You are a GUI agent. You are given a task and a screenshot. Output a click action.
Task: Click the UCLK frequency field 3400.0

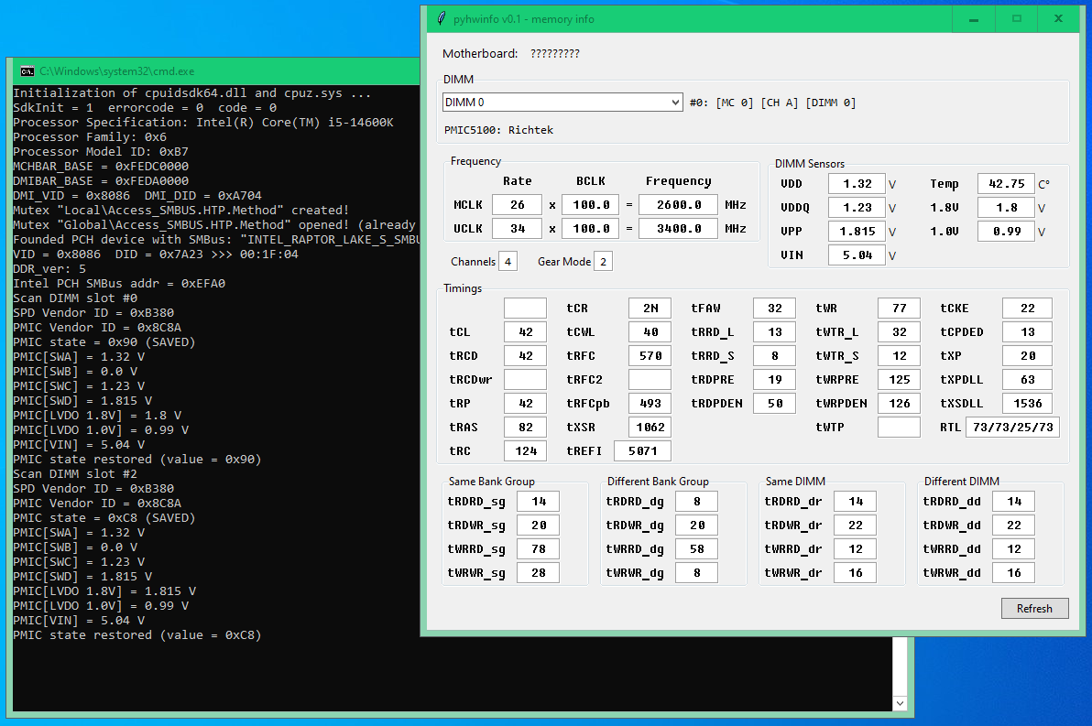coord(678,228)
